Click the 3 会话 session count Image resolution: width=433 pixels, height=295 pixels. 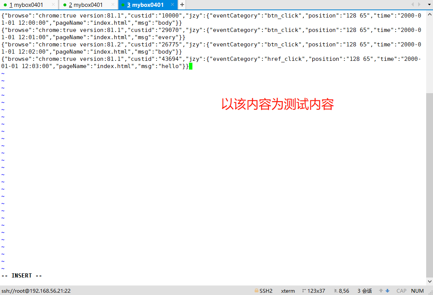tap(365, 291)
